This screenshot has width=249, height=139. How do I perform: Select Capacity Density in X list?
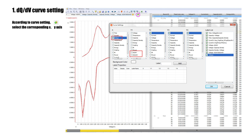pyautogui.click(x=113, y=45)
